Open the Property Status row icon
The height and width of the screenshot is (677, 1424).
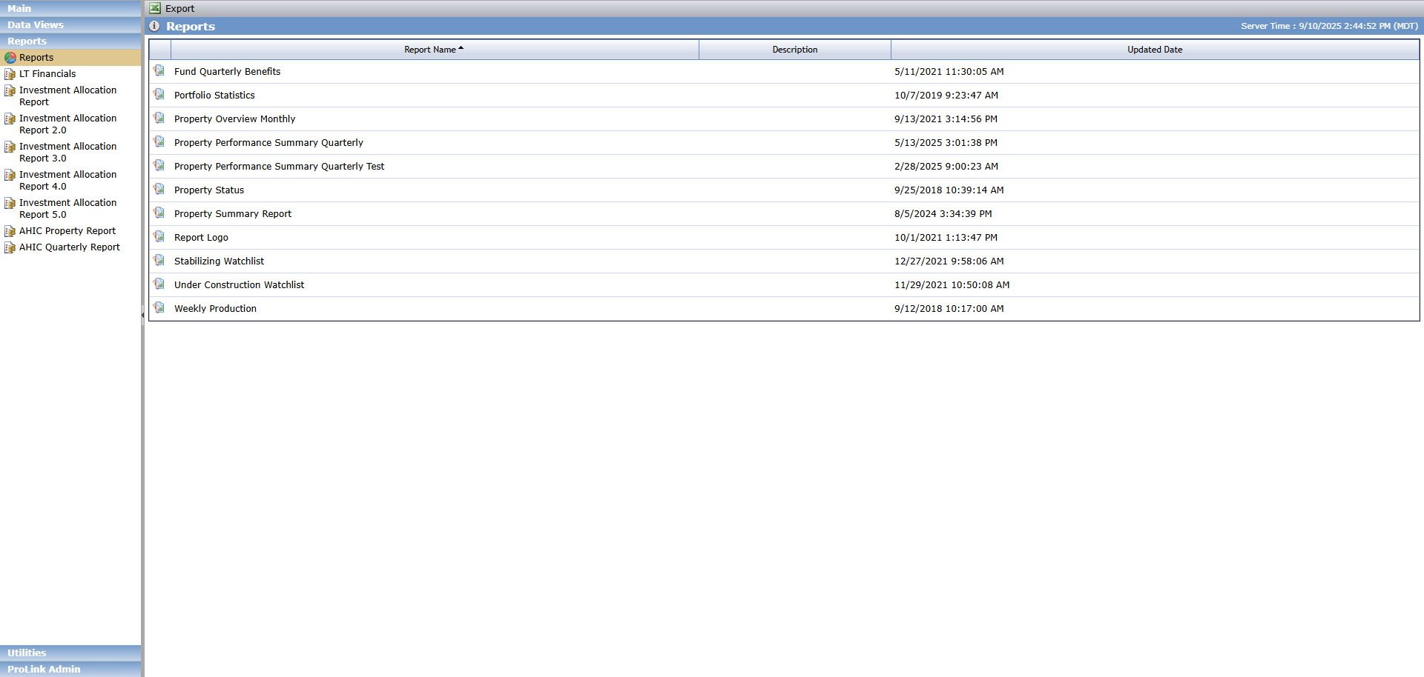click(x=159, y=190)
